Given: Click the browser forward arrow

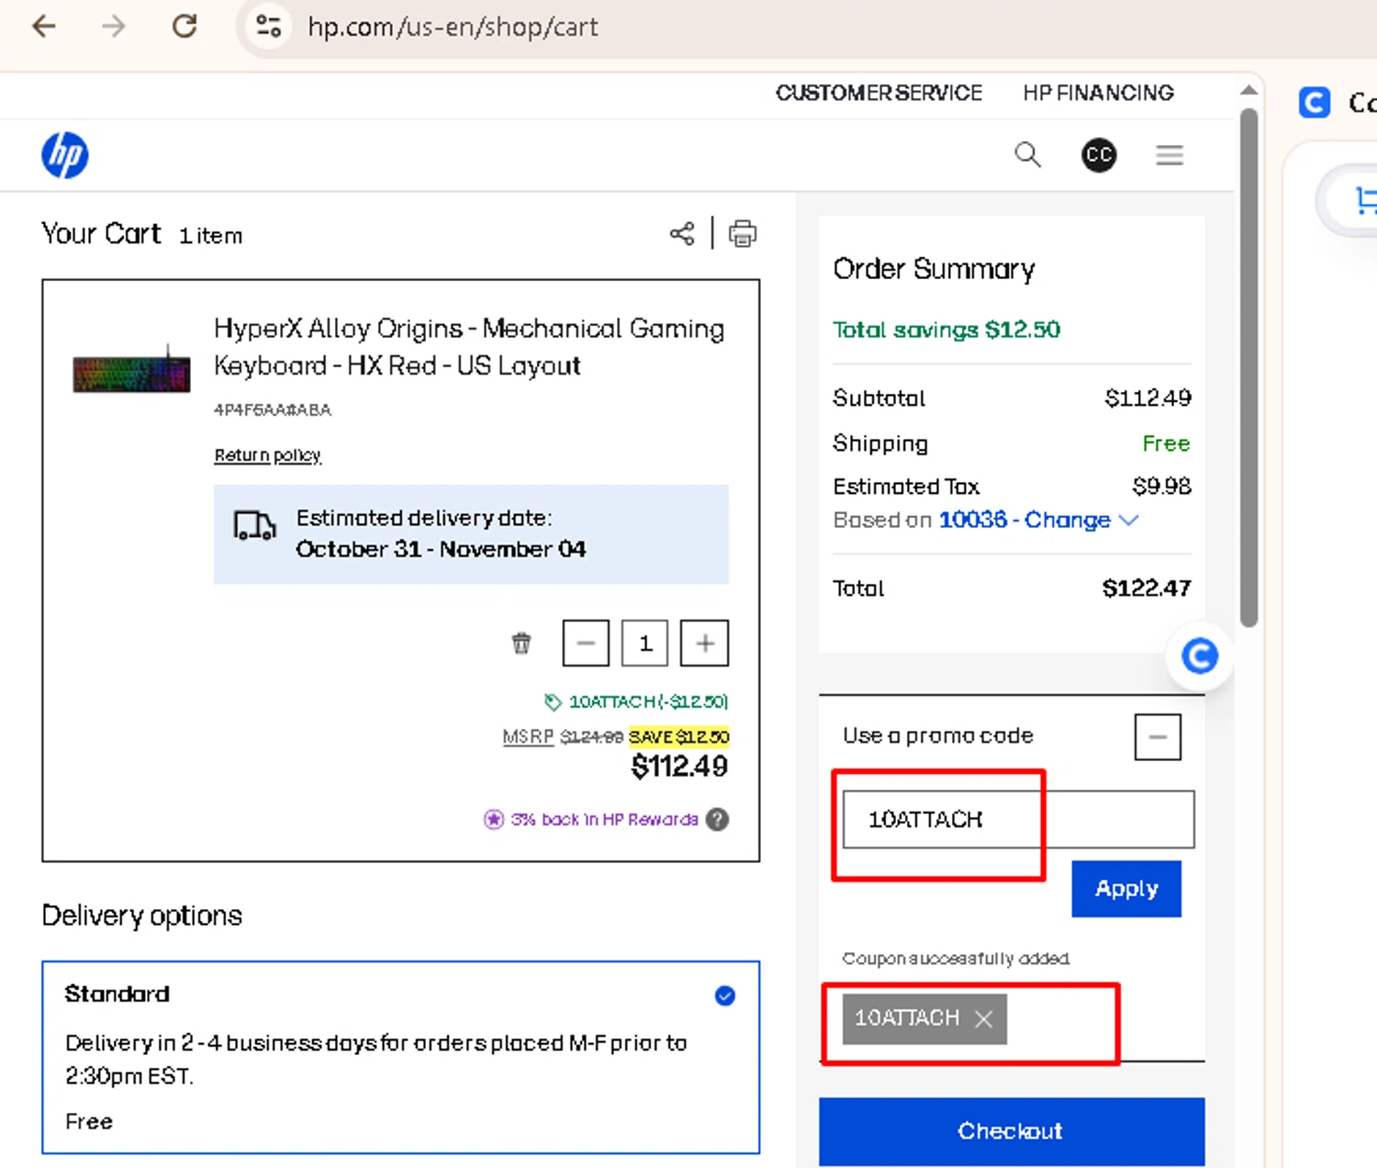Looking at the screenshot, I should coord(114,26).
